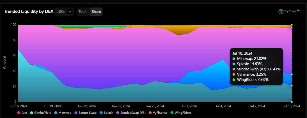Click the Jul 10, 2024 tooltip header
Viewport: 307px width, 118px height.
point(243,53)
